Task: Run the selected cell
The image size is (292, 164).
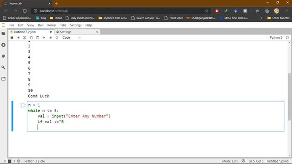Action: click(44, 37)
